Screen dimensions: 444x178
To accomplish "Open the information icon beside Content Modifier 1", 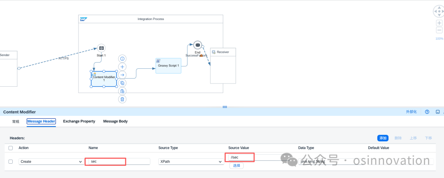I will point(123,59).
